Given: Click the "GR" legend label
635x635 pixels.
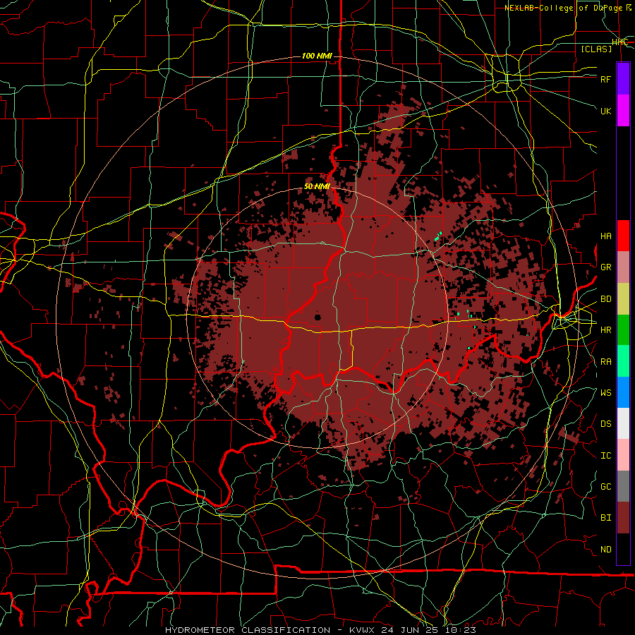Looking at the screenshot, I should click(606, 267).
